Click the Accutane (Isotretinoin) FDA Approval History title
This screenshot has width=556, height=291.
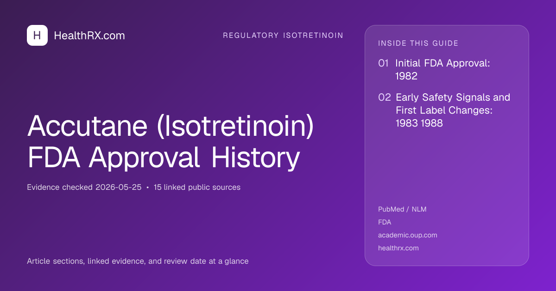171,142
